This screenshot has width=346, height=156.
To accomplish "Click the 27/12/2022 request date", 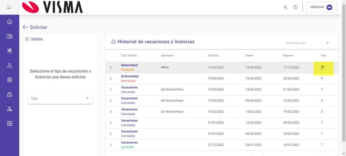I will pos(216,145).
